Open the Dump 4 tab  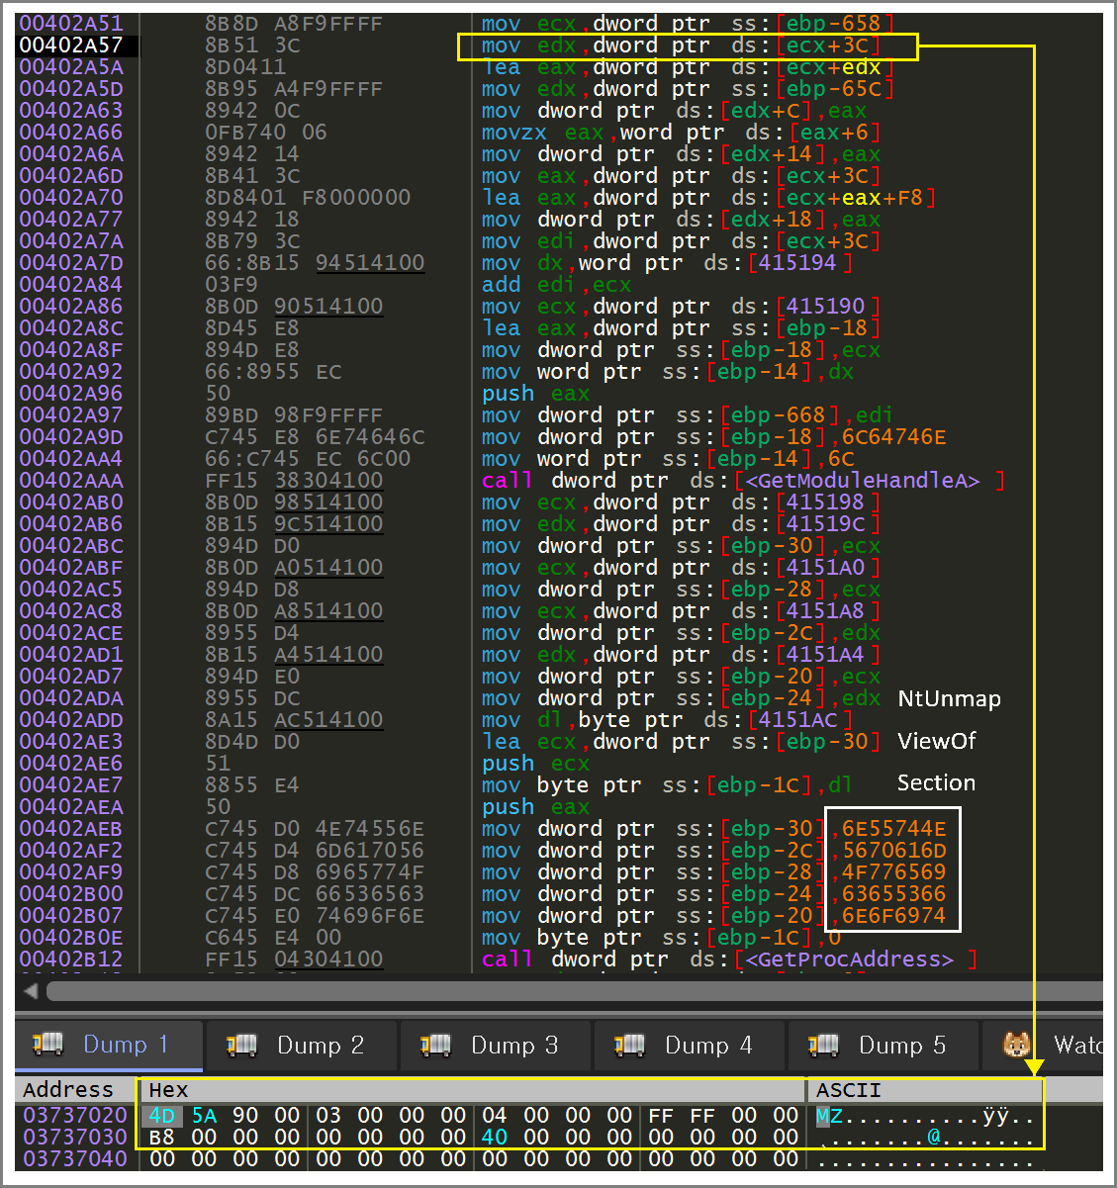(707, 1045)
